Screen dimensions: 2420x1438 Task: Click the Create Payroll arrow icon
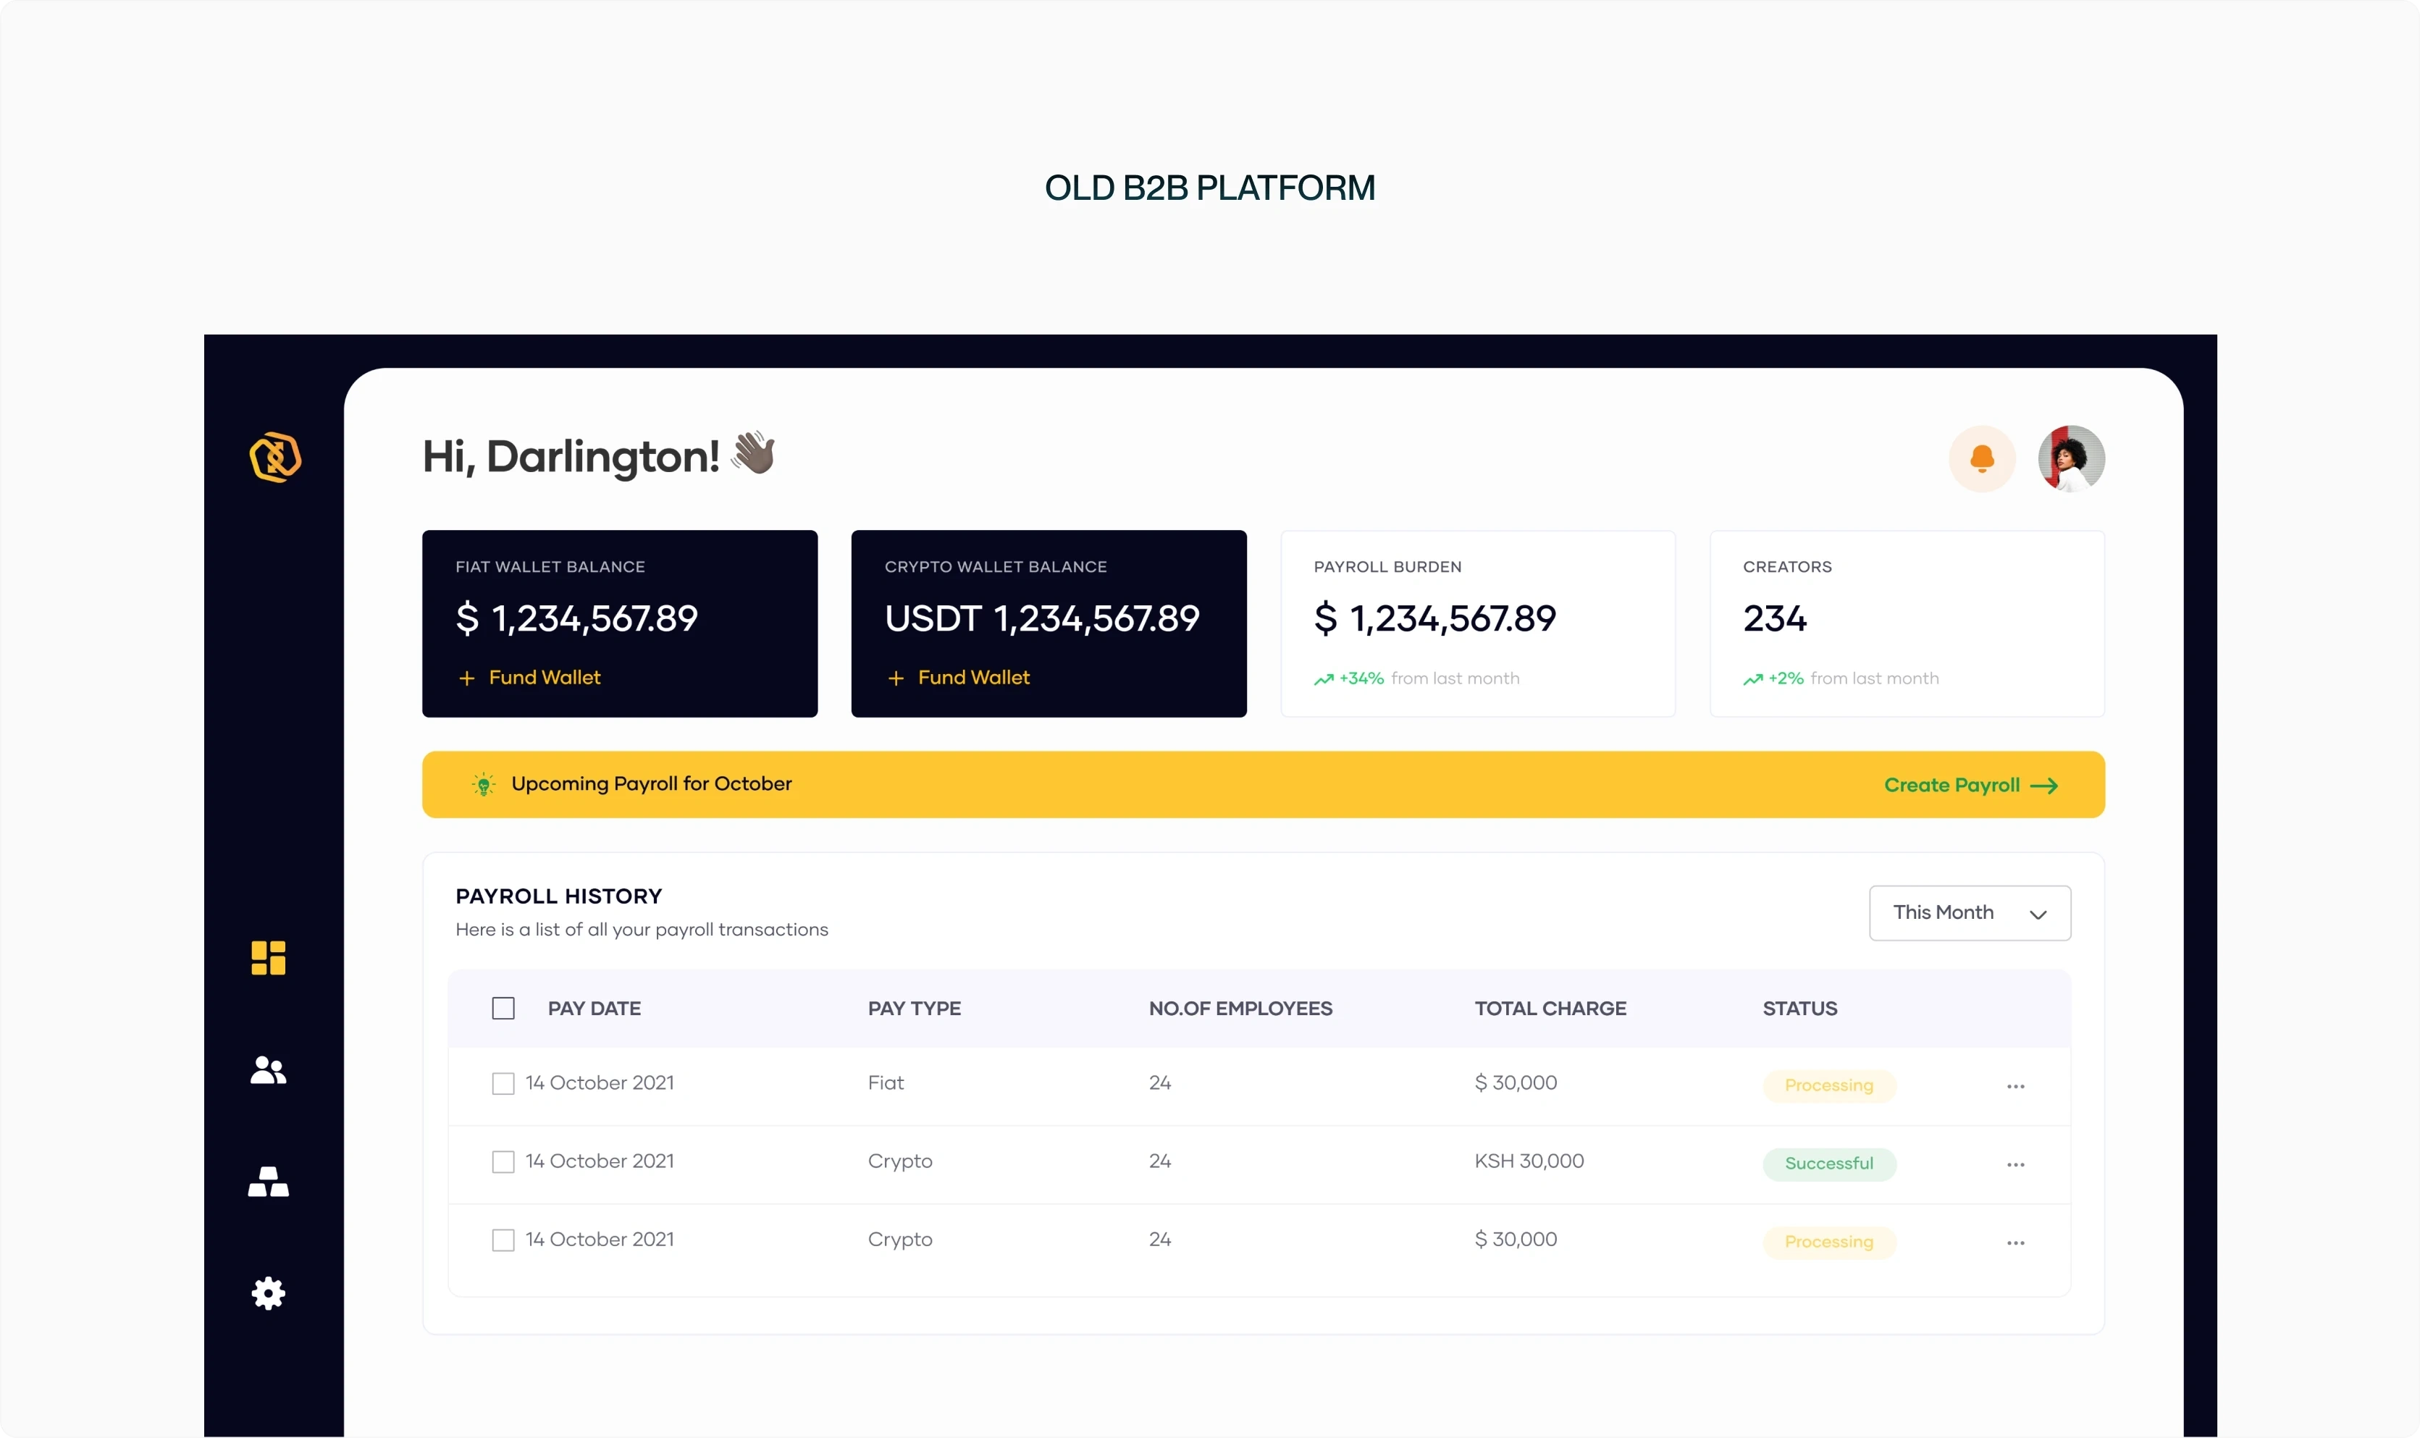tap(2043, 786)
